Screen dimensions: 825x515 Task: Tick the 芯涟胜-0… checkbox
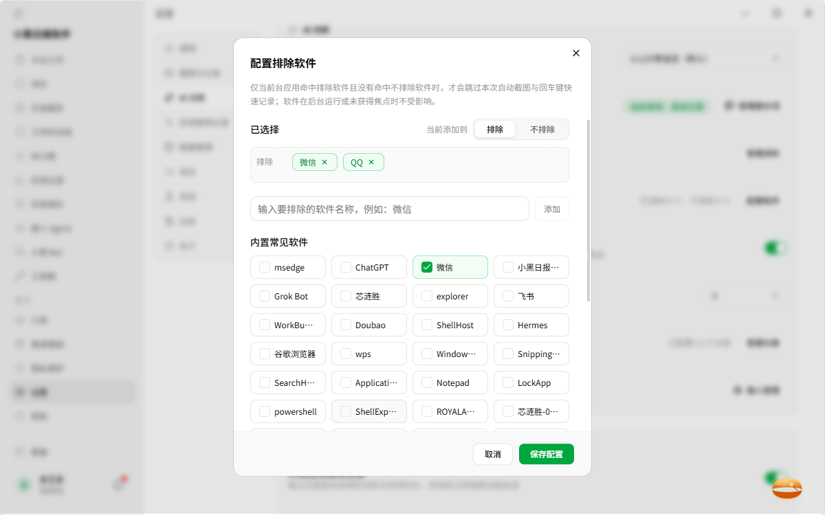[508, 411]
